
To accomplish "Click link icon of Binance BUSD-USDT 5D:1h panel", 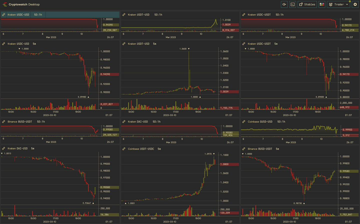I will 3,122.
